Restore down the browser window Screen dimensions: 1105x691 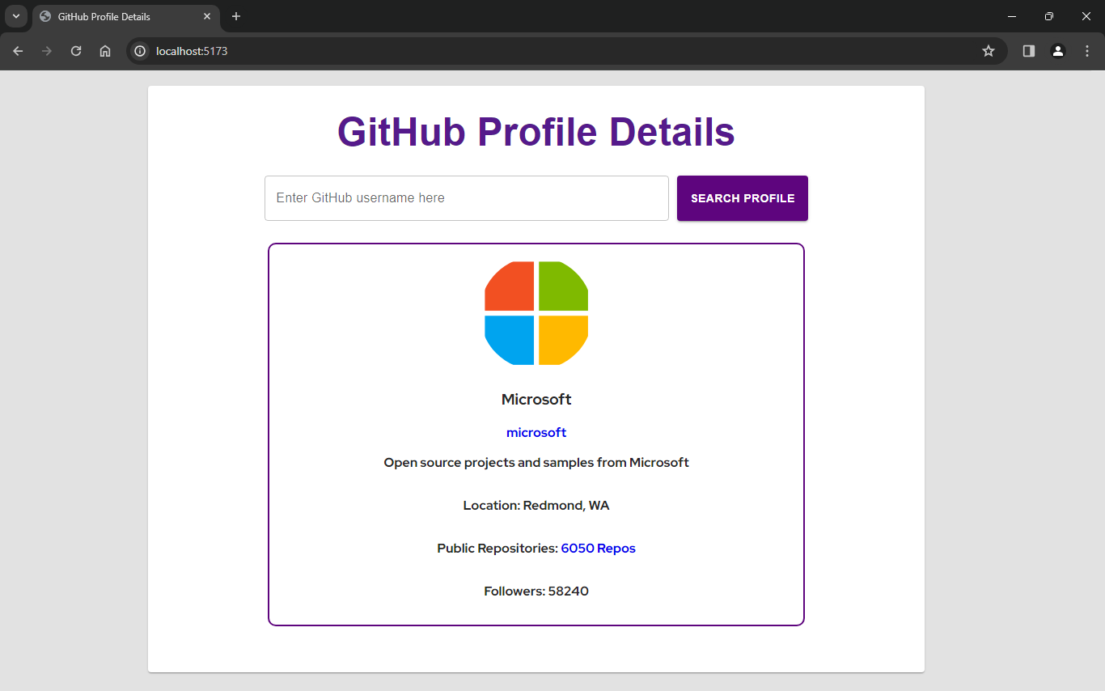tap(1049, 16)
